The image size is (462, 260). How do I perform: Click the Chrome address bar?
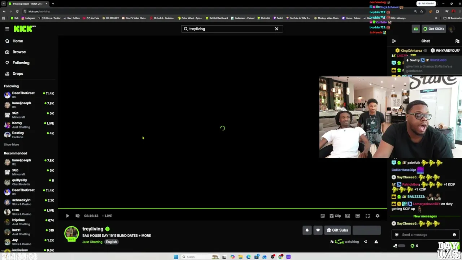[217, 11]
